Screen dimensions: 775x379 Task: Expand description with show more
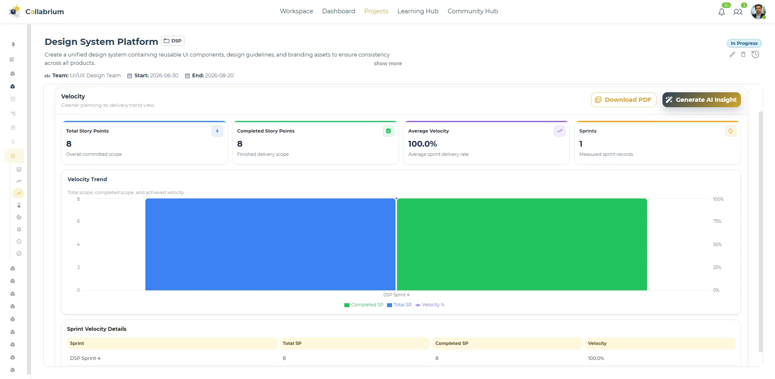pos(388,64)
